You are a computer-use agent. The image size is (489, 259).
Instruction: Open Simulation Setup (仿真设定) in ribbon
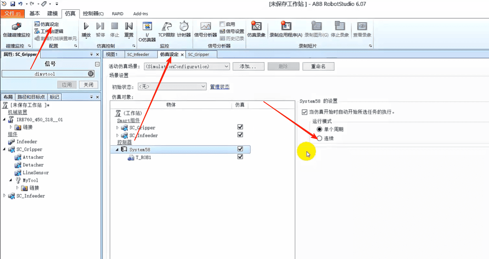(x=47, y=24)
